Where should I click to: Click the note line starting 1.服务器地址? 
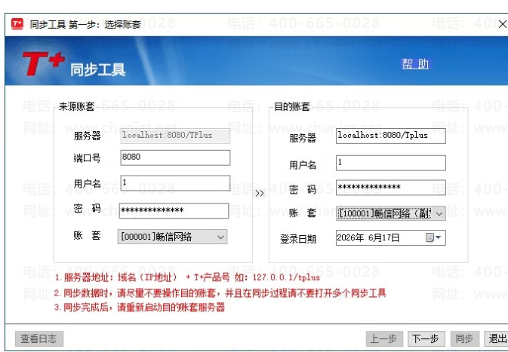coord(187,277)
